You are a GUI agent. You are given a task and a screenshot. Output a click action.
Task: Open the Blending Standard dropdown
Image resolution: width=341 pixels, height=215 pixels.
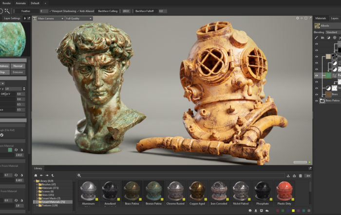[333, 32]
